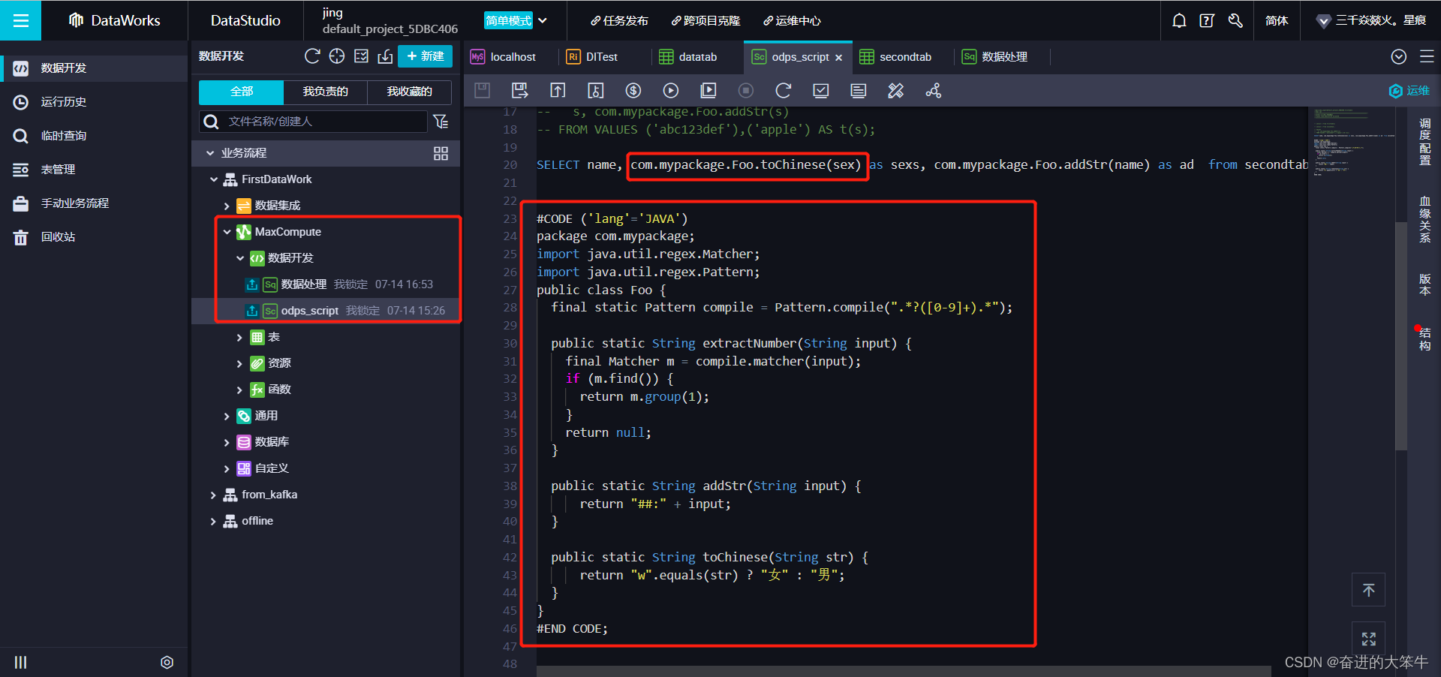Stop the running script
The height and width of the screenshot is (677, 1441).
point(746,91)
